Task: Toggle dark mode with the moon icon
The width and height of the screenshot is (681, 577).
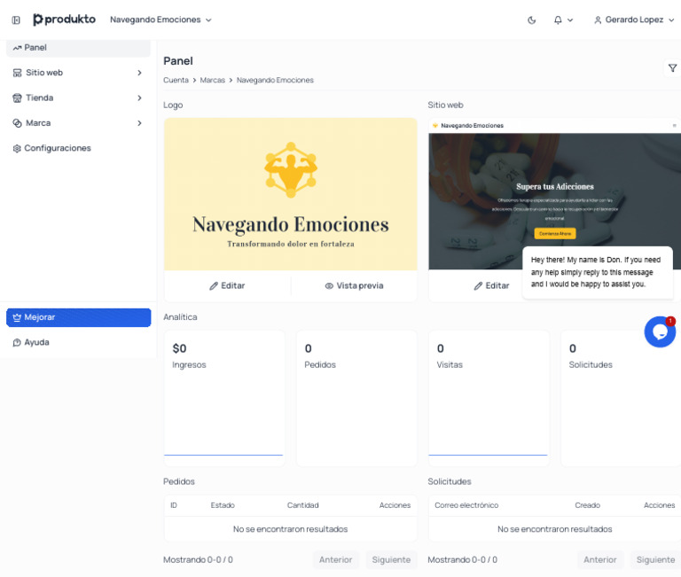Action: [x=532, y=20]
